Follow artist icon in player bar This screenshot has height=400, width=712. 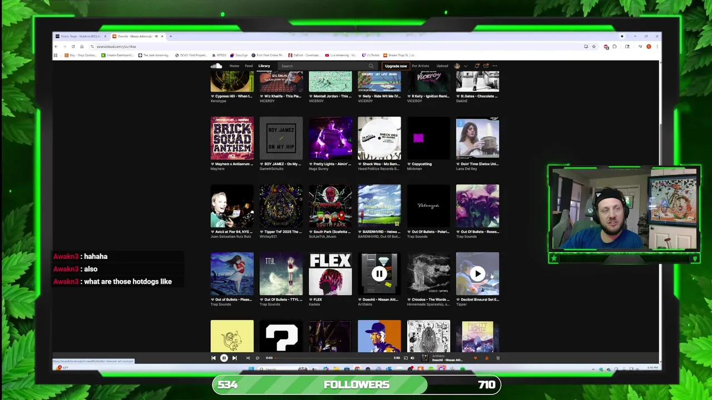tap(487, 358)
